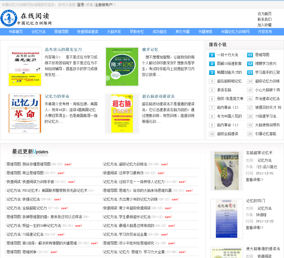Click 魔术记忆 green book cover
284x258 pixels.
point(122,67)
